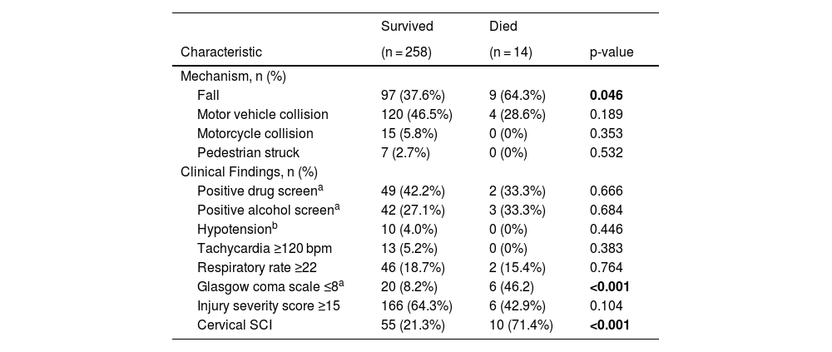Click the Died column header
The height and width of the screenshot is (352, 832).
[504, 27]
